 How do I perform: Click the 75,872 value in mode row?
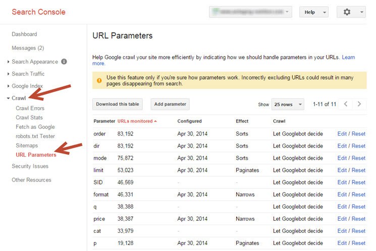[x=125, y=158]
